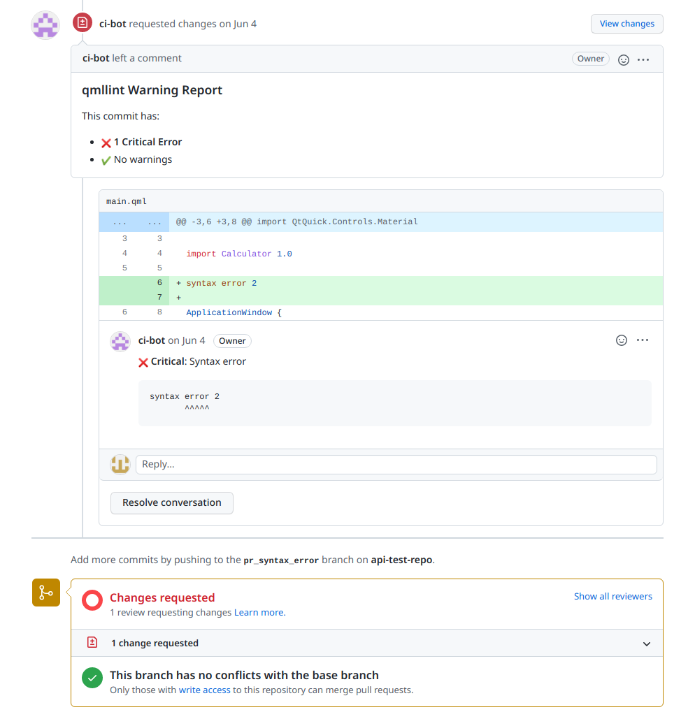Open the Show all reviewers link
This screenshot has height=712, width=695.
(x=612, y=596)
